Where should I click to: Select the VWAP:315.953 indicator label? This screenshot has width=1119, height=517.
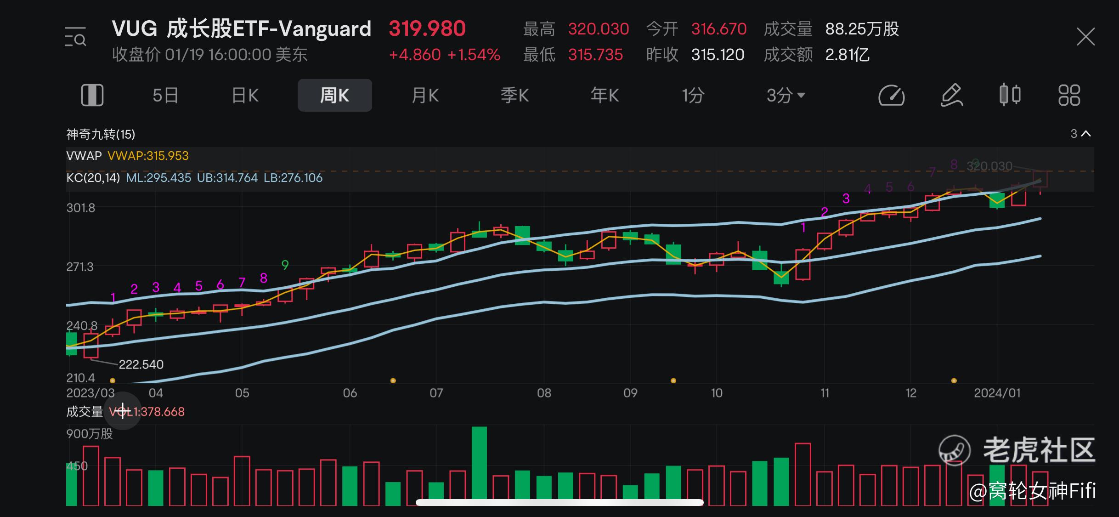click(x=148, y=156)
